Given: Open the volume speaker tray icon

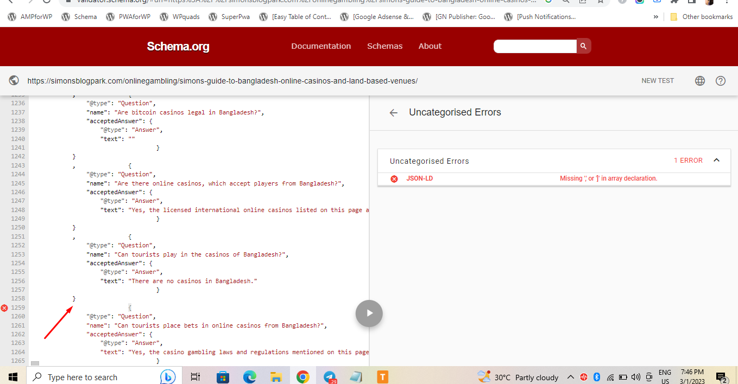Looking at the screenshot, I should point(636,377).
